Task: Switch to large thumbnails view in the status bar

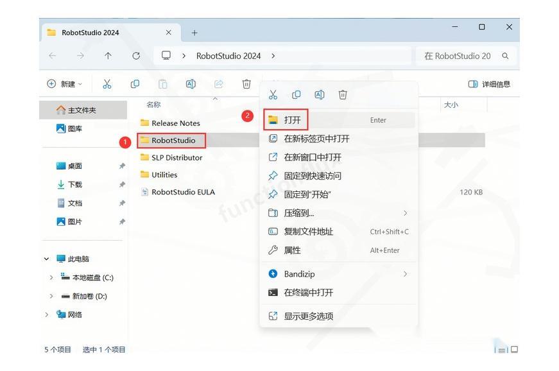Action: point(514,349)
